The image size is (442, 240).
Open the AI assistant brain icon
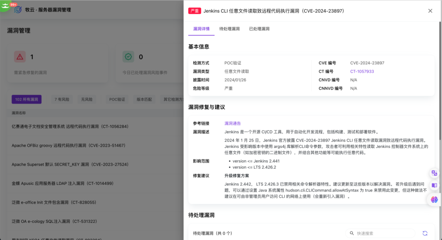click(x=434, y=200)
